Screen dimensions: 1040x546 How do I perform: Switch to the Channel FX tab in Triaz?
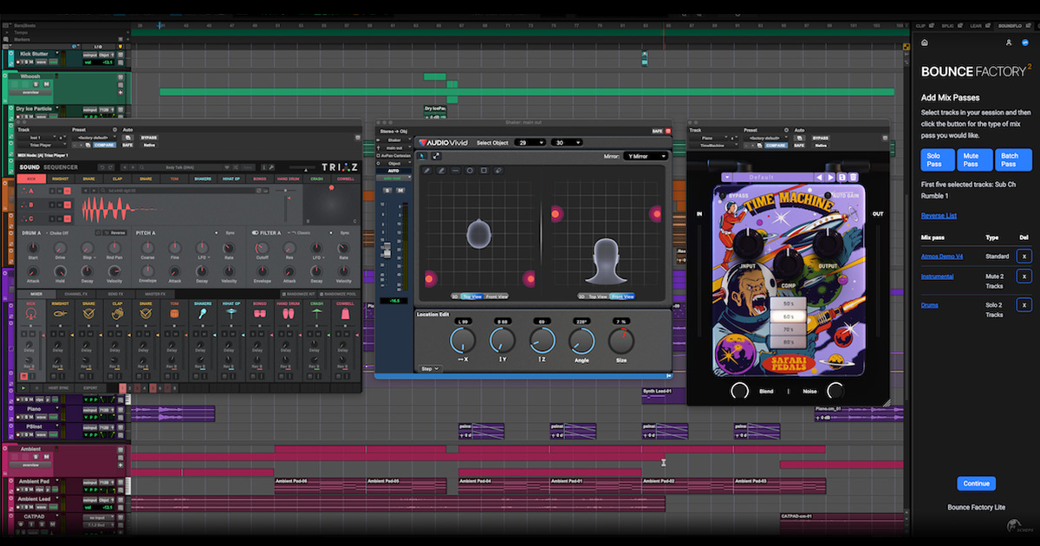click(x=76, y=294)
